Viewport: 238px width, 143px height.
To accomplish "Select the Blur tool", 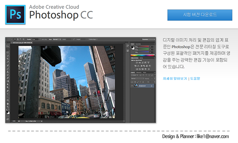I will [x=7, y=84].
